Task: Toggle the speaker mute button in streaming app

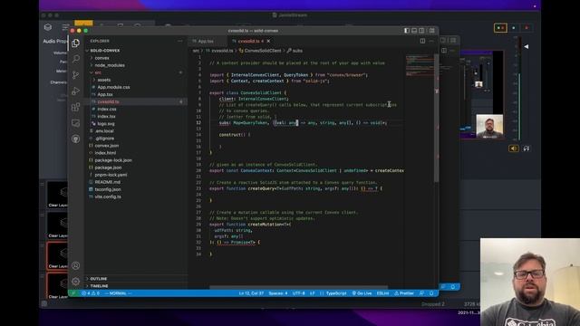Action: click(514, 149)
